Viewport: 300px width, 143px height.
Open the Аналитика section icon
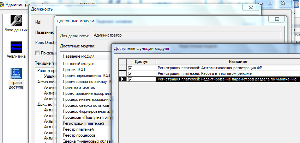coord(16,47)
